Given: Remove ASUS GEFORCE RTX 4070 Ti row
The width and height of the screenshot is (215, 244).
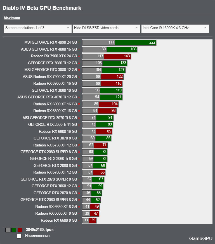Looking at the screenshot, I should click(79, 98).
